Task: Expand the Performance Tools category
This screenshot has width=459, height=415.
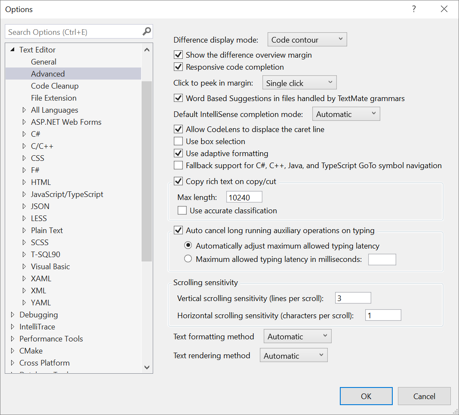Action: click(x=12, y=338)
